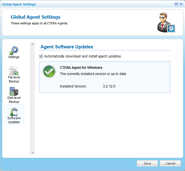Close the Global Agent Settings window

click(181, 4)
